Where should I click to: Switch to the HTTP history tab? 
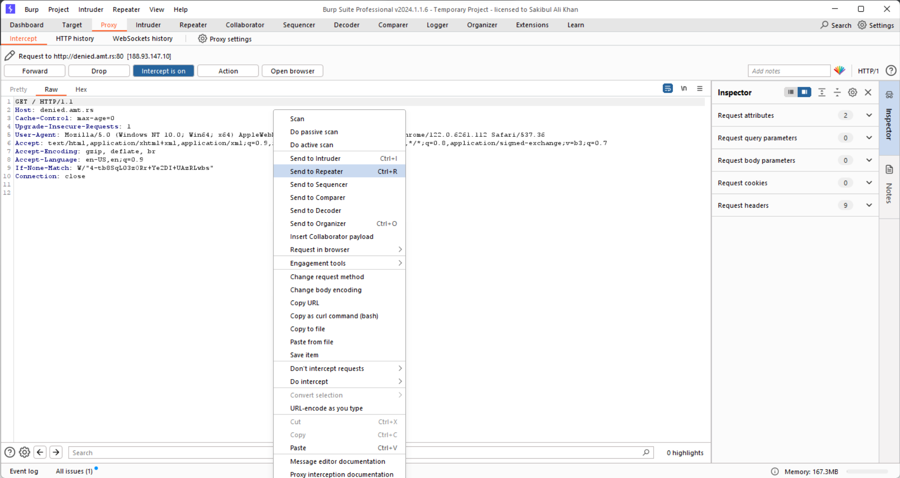coord(75,39)
